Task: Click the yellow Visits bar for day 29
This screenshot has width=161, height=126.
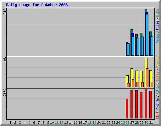Action: click(141, 77)
